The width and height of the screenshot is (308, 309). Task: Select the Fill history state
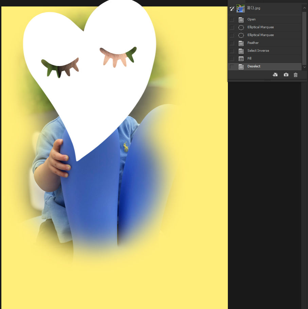(265, 59)
